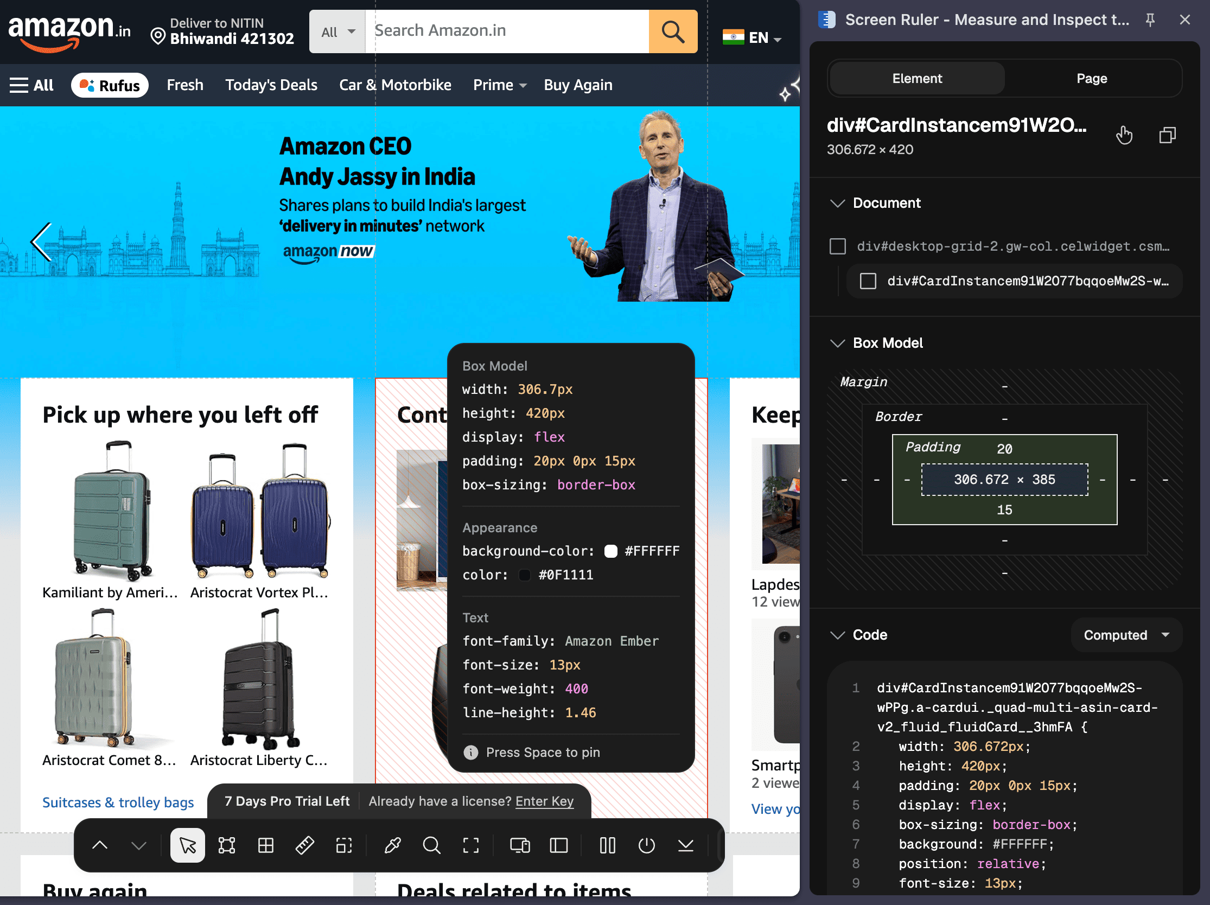Open Fresh in the navigation bar

pyautogui.click(x=185, y=85)
